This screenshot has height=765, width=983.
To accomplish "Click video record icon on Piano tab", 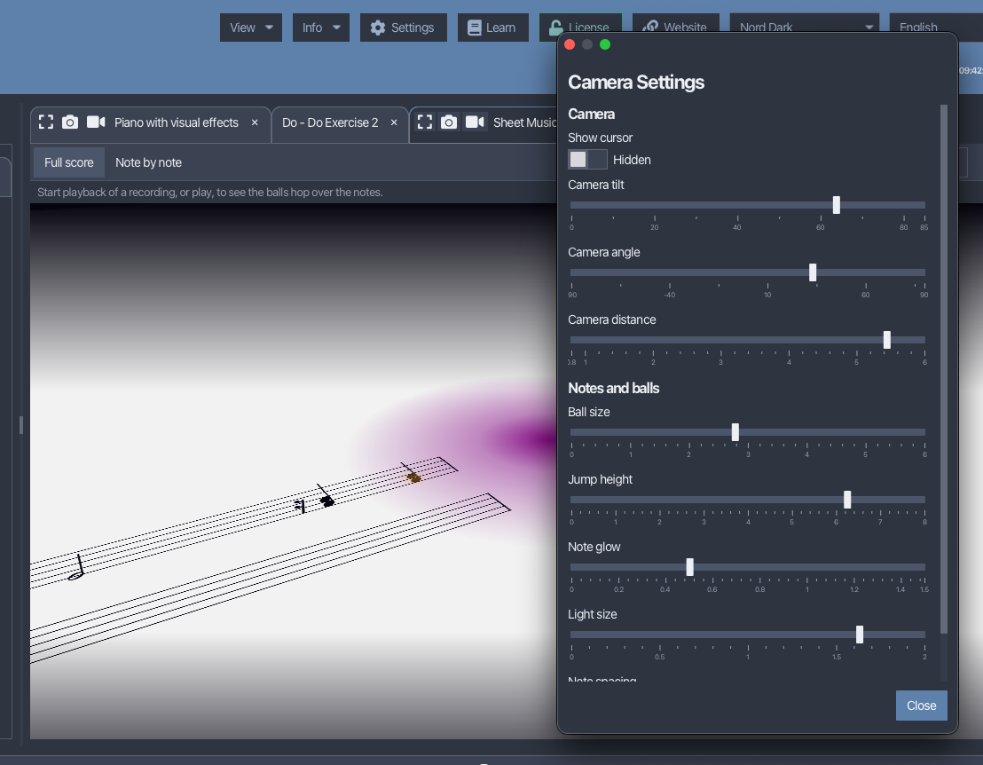I will 96,122.
